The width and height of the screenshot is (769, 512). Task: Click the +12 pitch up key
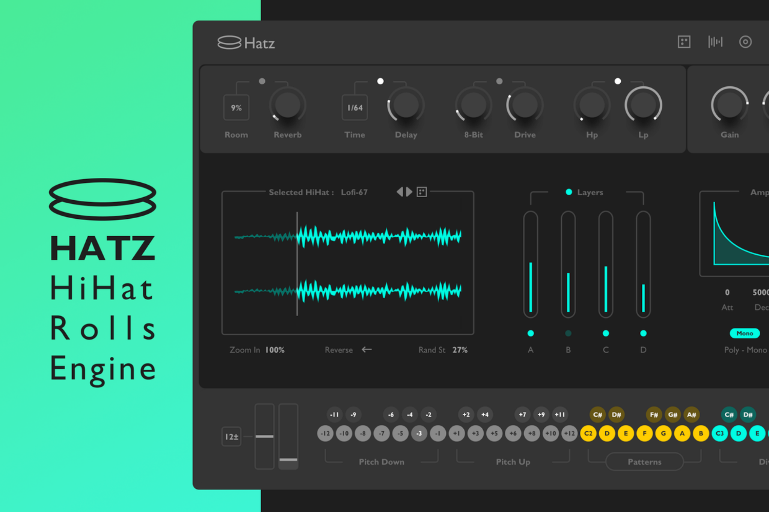click(x=569, y=433)
